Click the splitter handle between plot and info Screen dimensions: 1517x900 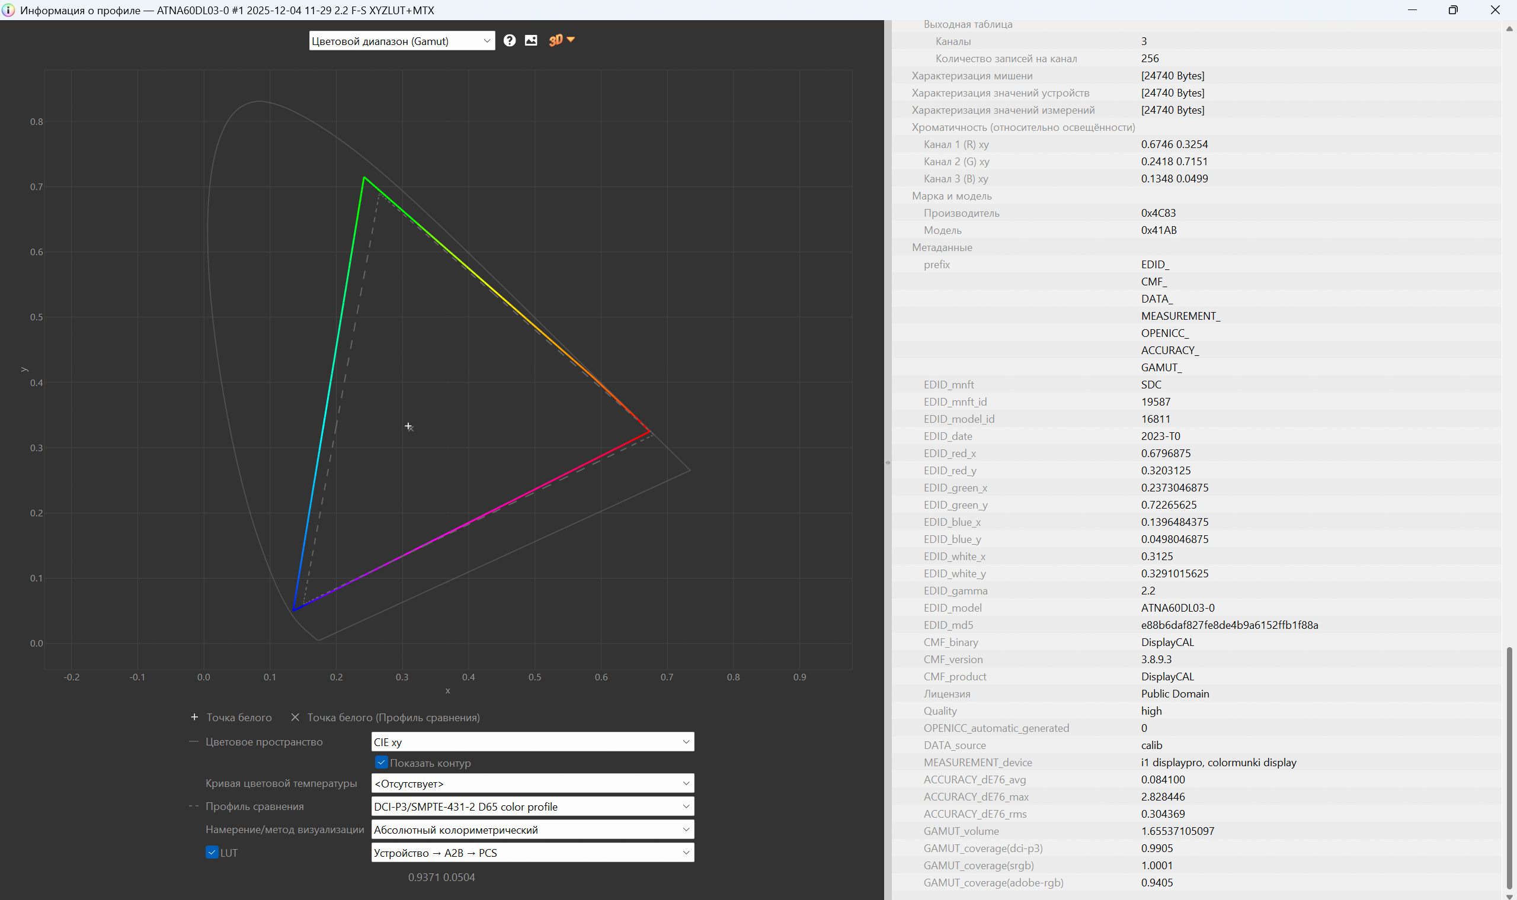click(888, 463)
